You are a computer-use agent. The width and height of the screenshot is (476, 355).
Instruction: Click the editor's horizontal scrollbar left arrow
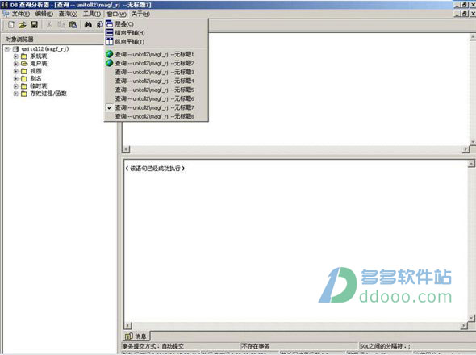(x=127, y=149)
